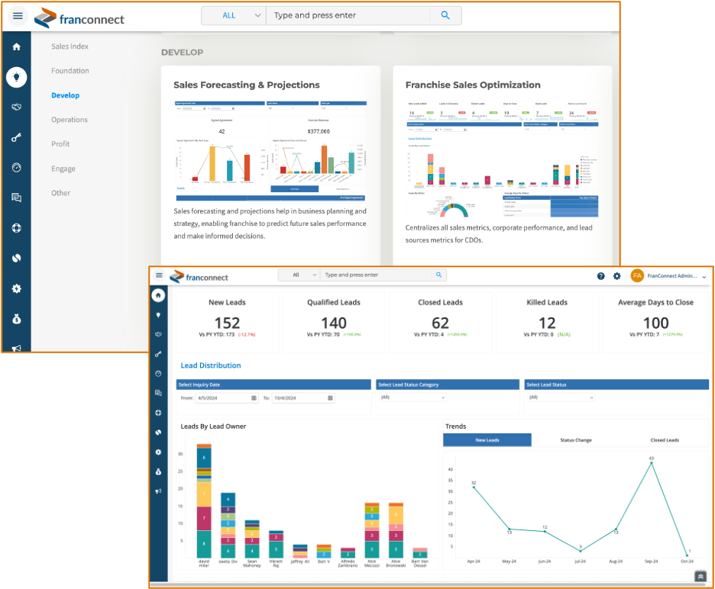Open settings gear in dashboard header

(x=617, y=276)
